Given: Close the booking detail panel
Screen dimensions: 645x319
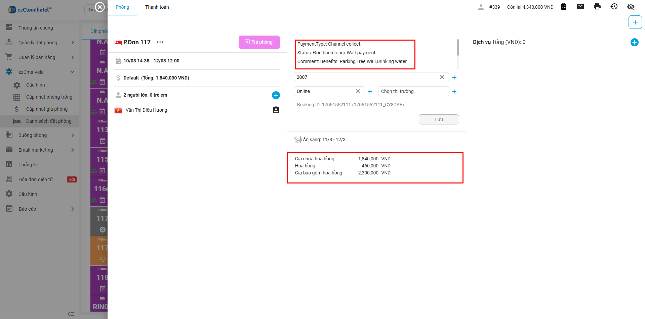Looking at the screenshot, I should (x=100, y=7).
